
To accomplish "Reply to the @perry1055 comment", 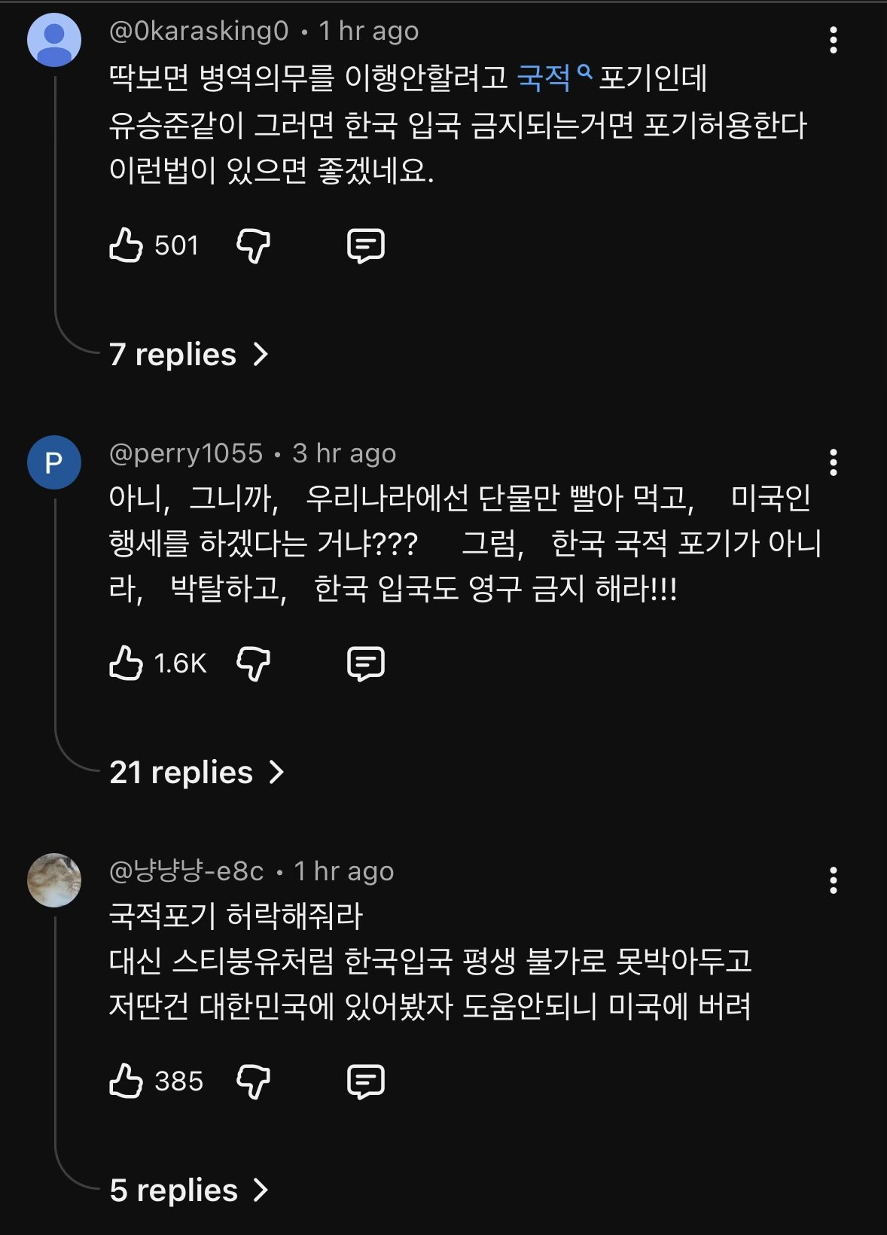I will pos(366,663).
